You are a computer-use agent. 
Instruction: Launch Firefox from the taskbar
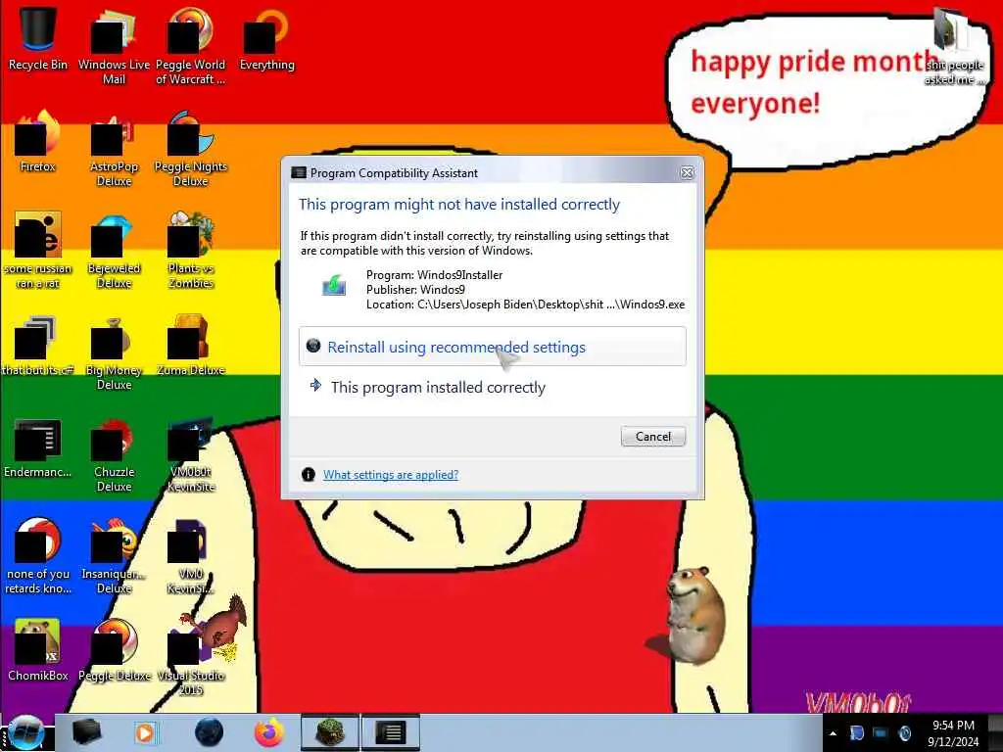point(269,732)
